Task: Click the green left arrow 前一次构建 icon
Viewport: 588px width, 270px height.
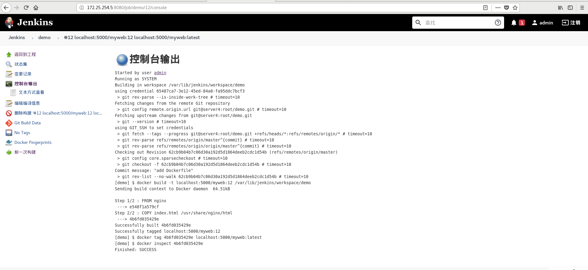Action: pos(9,152)
